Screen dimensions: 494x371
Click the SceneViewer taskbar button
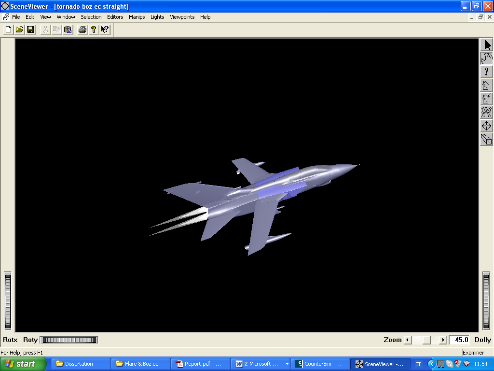point(380,364)
